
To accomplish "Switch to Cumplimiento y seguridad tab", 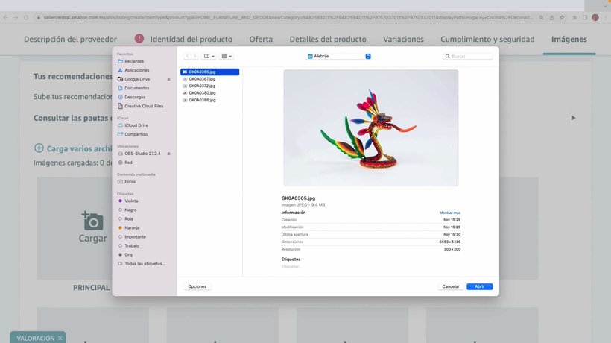I will (487, 39).
